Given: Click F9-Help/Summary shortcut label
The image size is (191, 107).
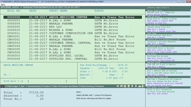Looking at the screenshot, I should (x=86, y=86).
